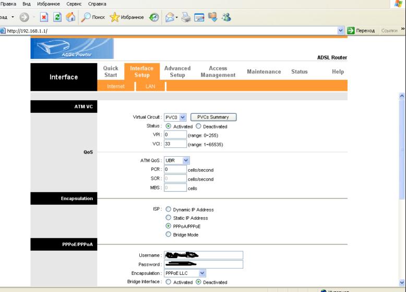Switch to the Advanced Setup tab
The height and width of the screenshot is (292, 406).
click(x=177, y=72)
